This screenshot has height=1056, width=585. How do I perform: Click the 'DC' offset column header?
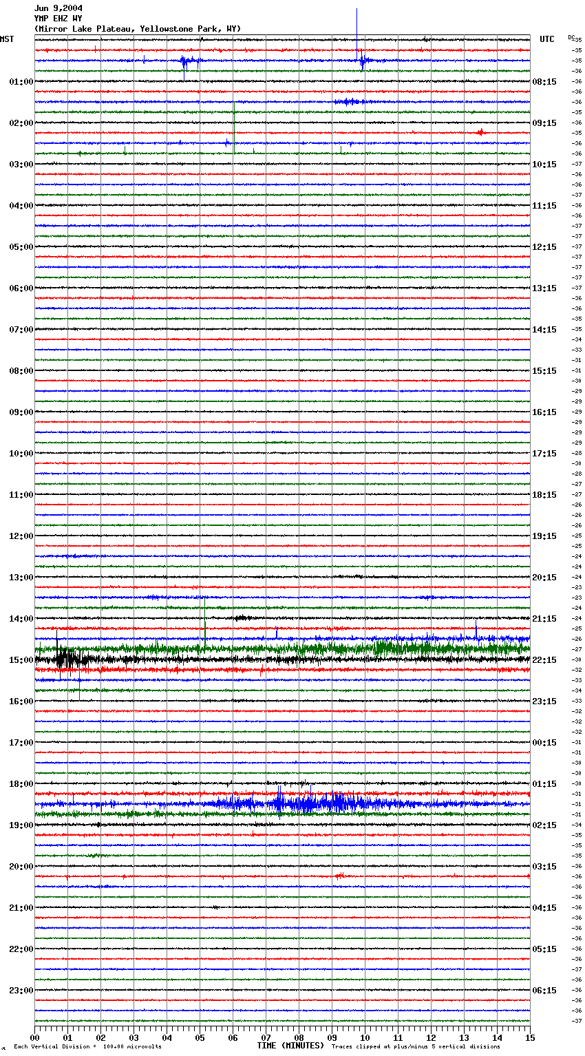point(571,37)
